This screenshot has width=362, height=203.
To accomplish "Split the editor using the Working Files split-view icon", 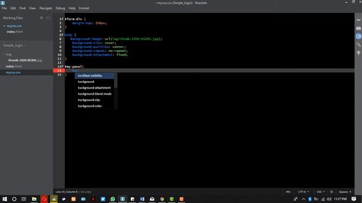I will point(49,17).
